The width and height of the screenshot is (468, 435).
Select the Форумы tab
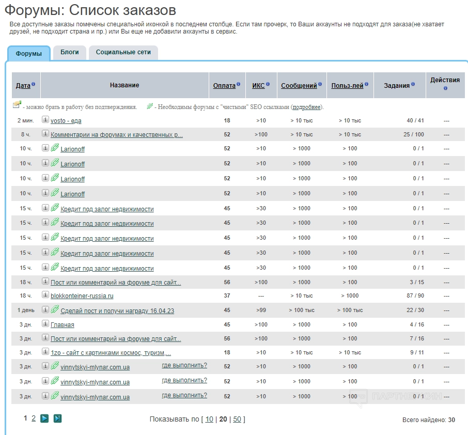coord(29,53)
